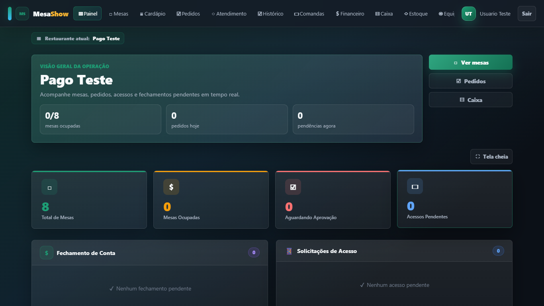Click the Aguardando Aprovação label
This screenshot has height=306, width=544.
311,218
